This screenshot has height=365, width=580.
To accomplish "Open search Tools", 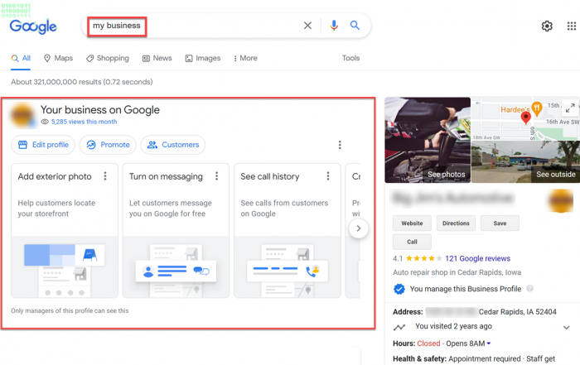I will tap(350, 58).
